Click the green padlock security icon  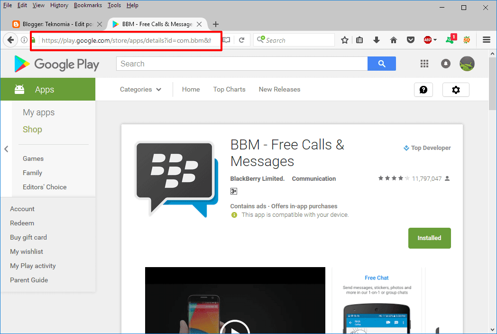[33, 40]
